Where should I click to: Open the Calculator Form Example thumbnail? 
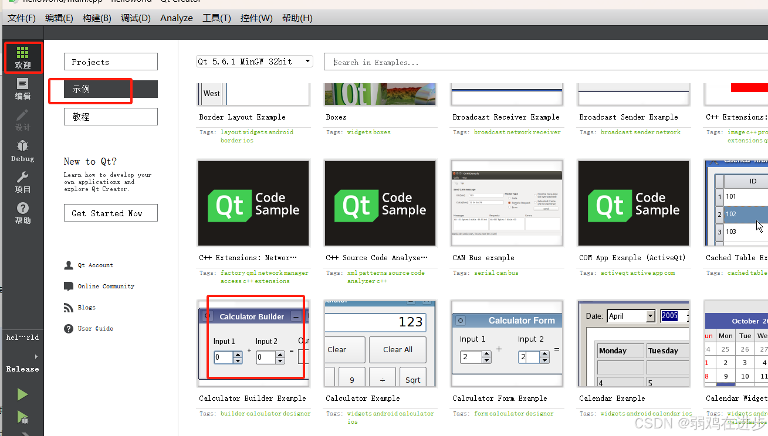(x=507, y=343)
